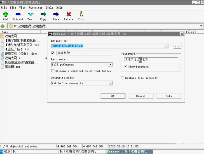Click the Move arrow toolbar icon
This screenshot has height=154, width=204.
(x=56, y=14)
